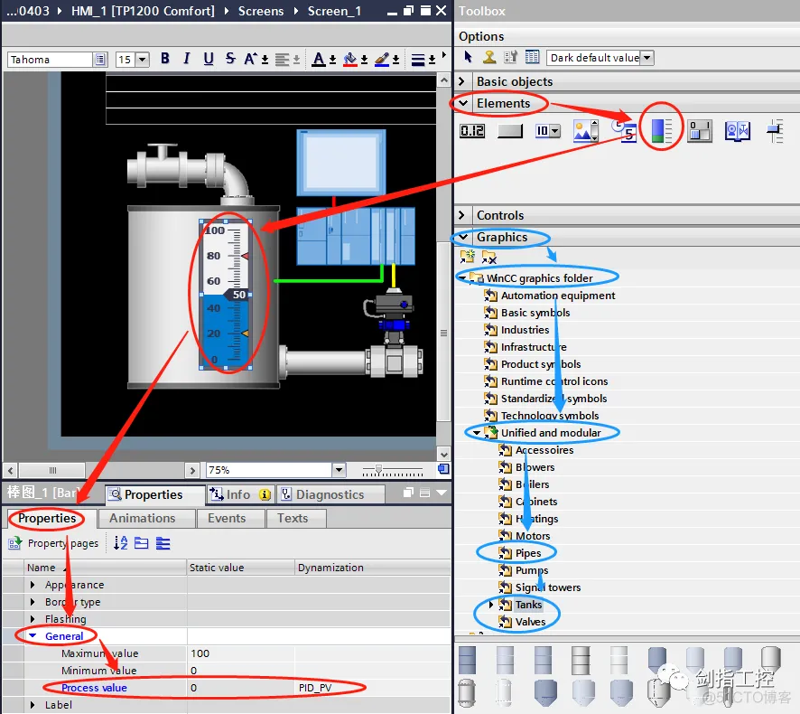
Task: Select the Pumps graphics folder
Action: 532,570
